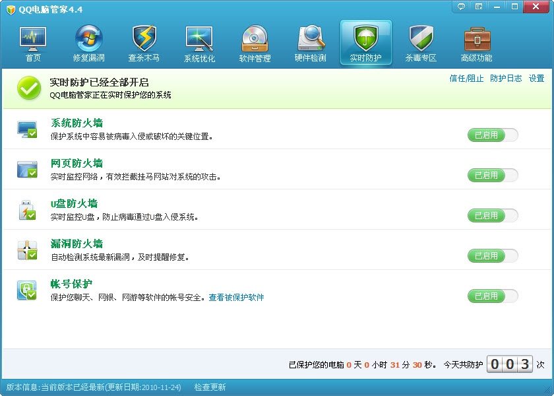Click the QQ电脑管家4.4 title text
The width and height of the screenshot is (554, 396).
[51, 9]
